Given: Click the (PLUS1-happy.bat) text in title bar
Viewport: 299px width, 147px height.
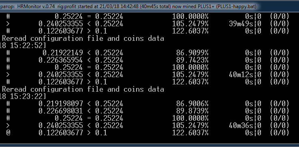Looking at the screenshot, I should click(236, 6).
